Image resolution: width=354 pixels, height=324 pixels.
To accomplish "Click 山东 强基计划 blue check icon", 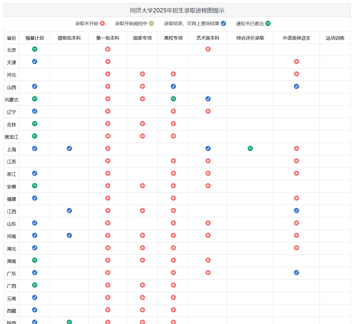I will [x=35, y=223].
